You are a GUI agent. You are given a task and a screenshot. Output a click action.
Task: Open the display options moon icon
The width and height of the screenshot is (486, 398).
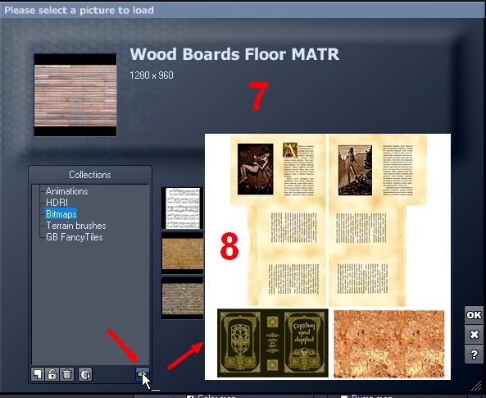85,374
